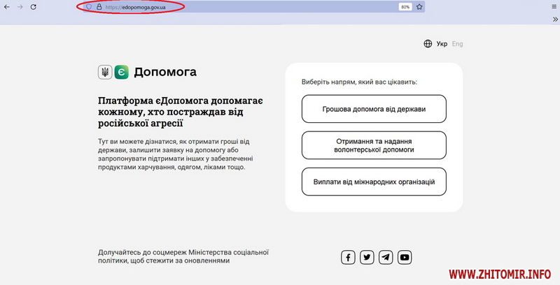Go forward using browser forward arrow
This screenshot has height=285, width=560.
click(20, 6)
